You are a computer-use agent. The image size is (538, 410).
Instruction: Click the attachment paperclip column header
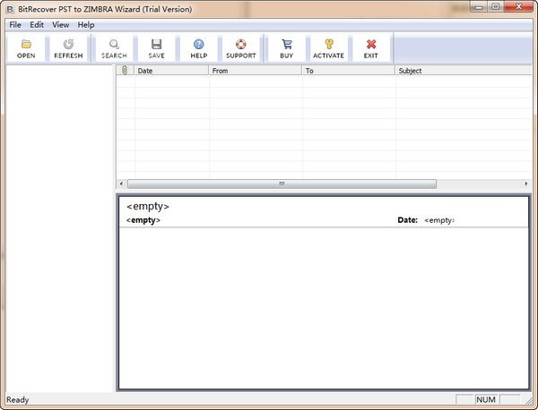tap(125, 71)
